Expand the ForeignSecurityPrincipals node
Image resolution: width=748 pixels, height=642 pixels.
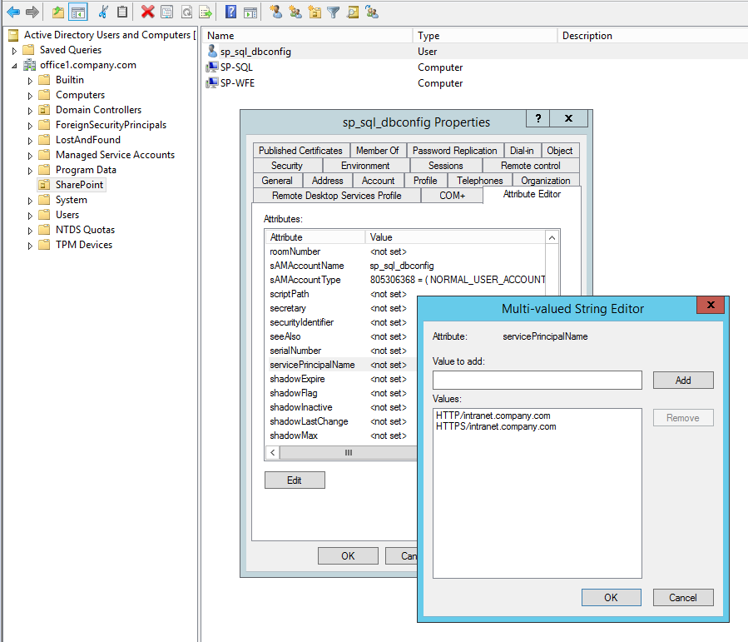(x=30, y=126)
